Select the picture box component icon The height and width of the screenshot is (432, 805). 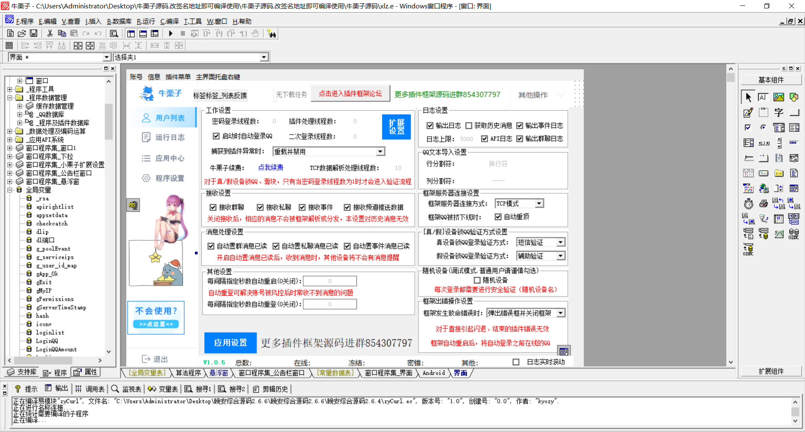779,97
